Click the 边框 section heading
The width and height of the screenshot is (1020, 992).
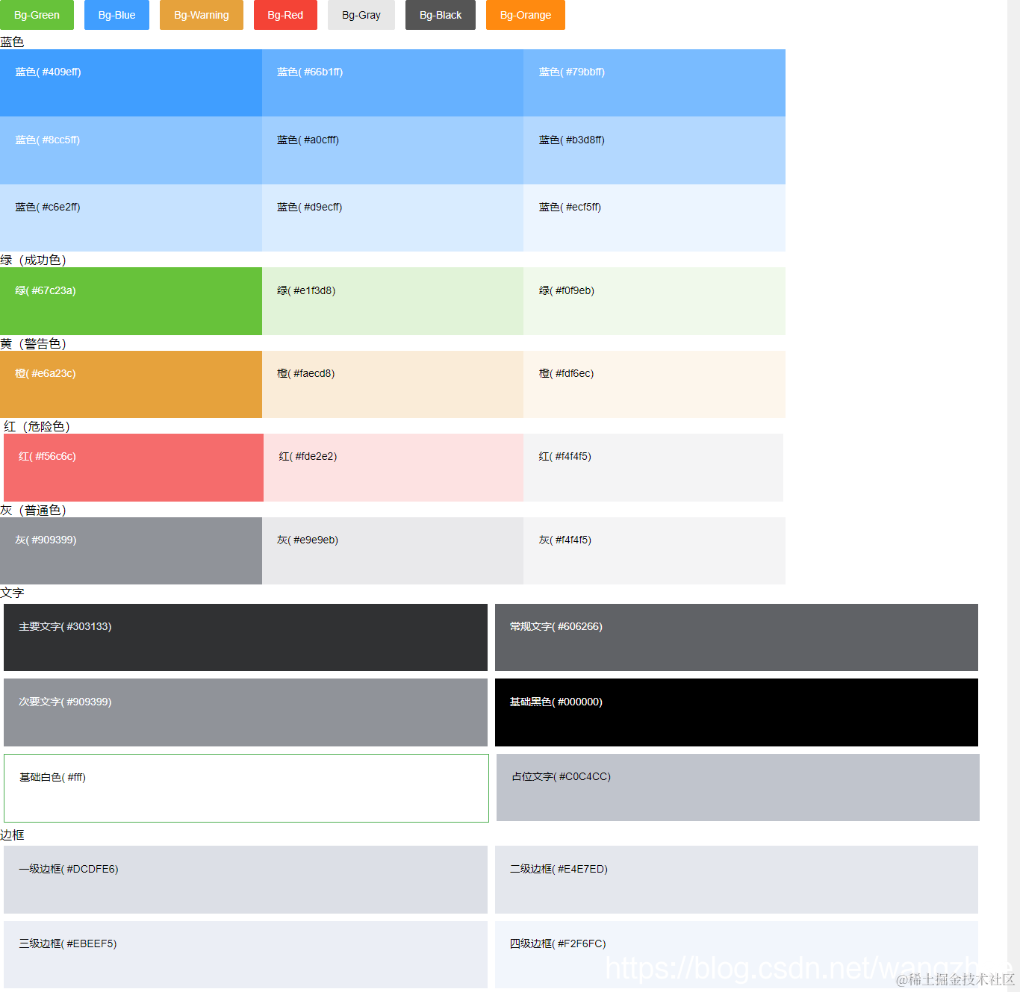tap(12, 835)
